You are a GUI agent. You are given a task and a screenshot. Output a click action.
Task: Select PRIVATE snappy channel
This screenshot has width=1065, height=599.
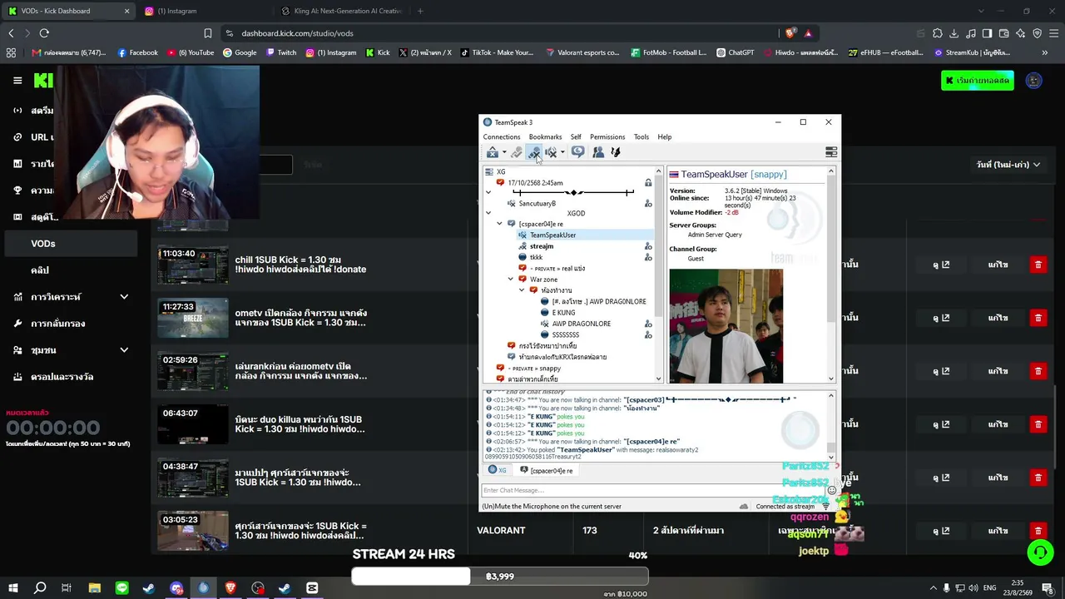534,369
